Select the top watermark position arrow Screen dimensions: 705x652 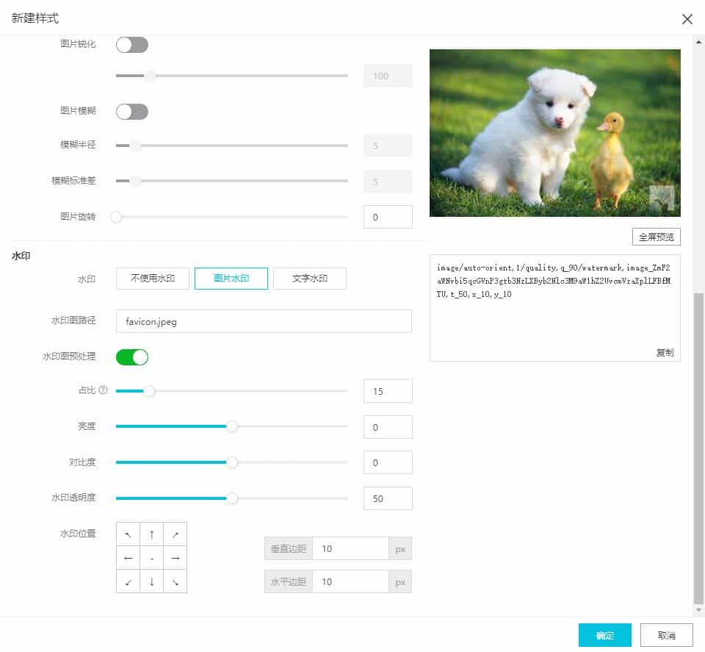pos(152,534)
